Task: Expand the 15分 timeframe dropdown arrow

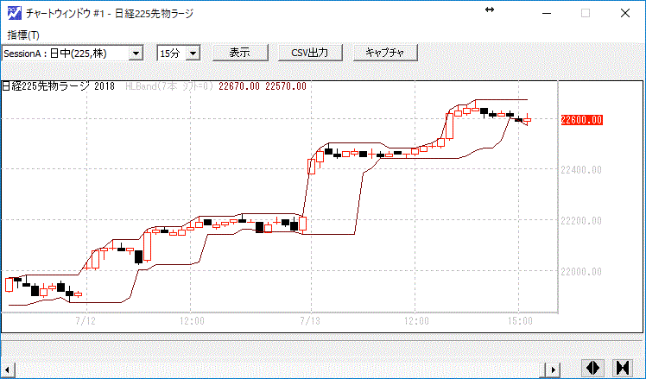Action: click(x=193, y=54)
